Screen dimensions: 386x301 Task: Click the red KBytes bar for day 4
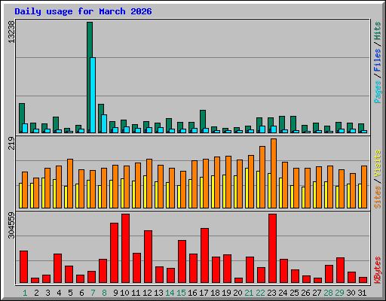tap(57, 268)
